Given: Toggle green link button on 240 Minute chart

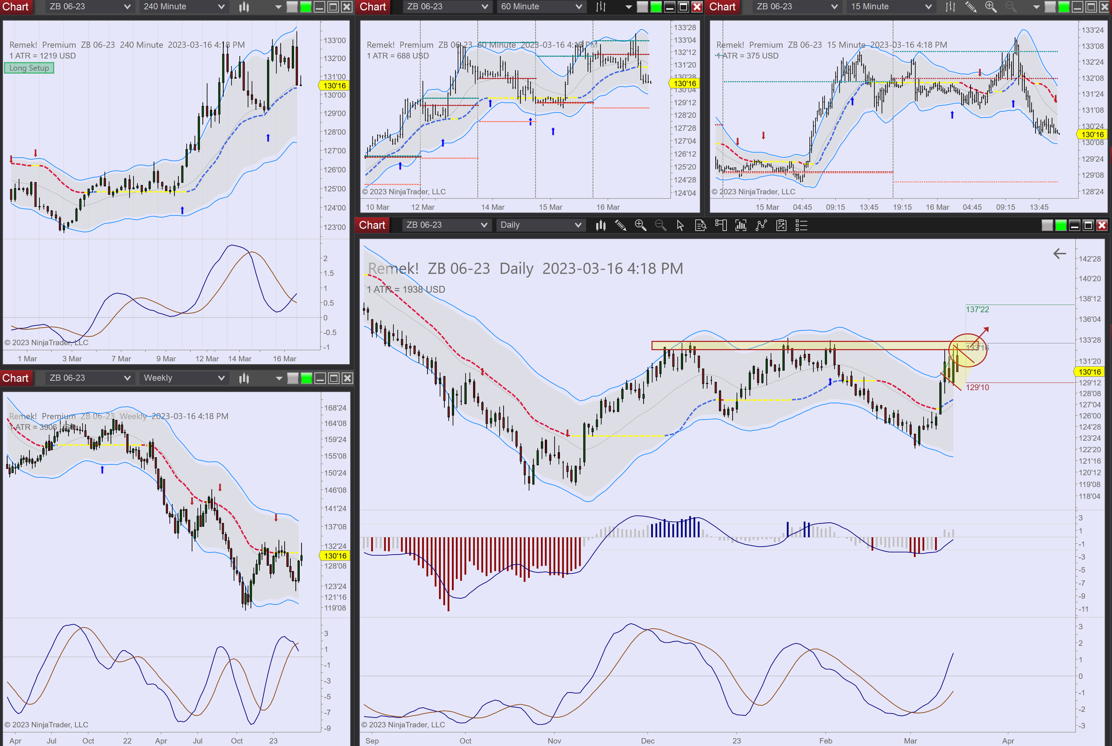Looking at the screenshot, I should (x=306, y=7).
